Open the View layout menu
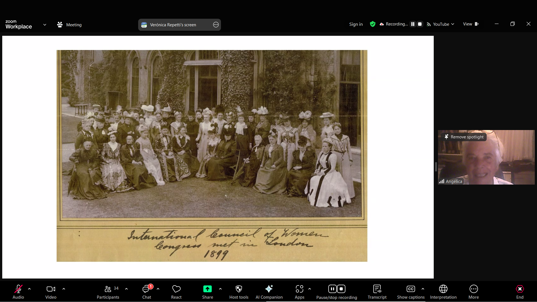The height and width of the screenshot is (302, 537). tap(471, 24)
